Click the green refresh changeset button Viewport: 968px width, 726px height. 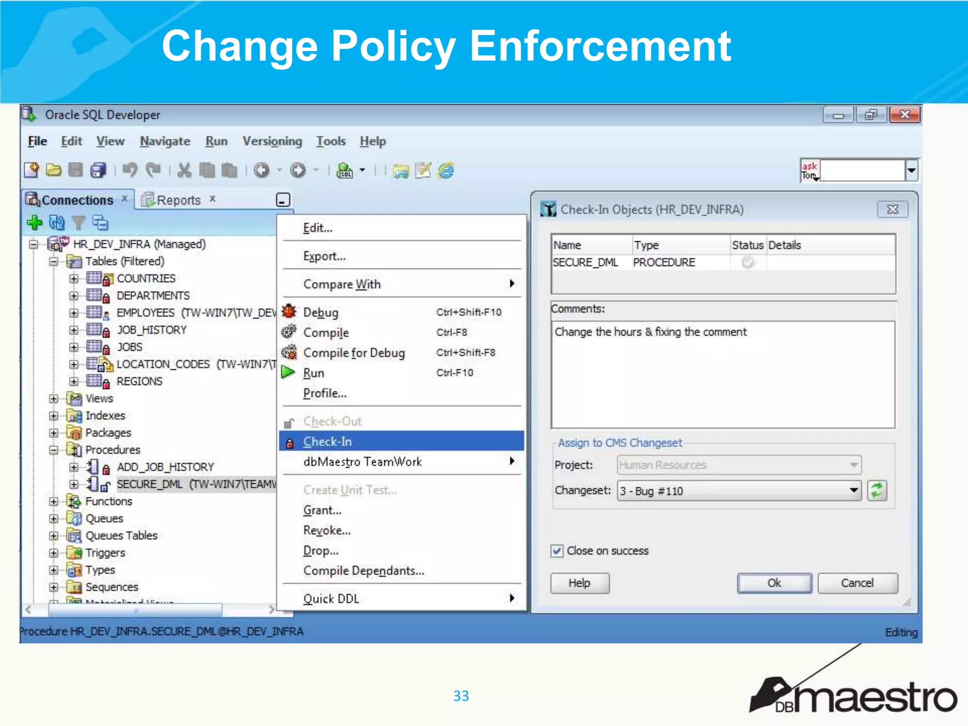877,491
